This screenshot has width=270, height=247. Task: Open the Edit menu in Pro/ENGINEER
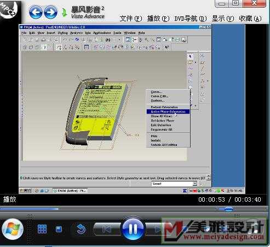32,33
